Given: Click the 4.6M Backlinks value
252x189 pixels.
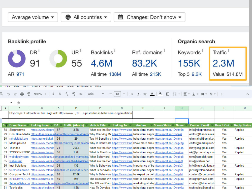Looking at the screenshot, I should point(102,63).
